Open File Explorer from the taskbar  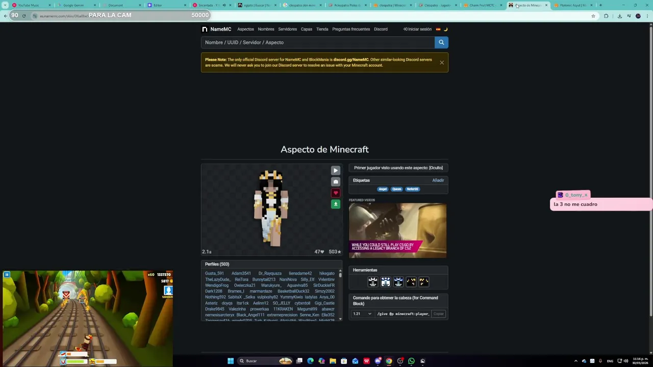coord(333,361)
